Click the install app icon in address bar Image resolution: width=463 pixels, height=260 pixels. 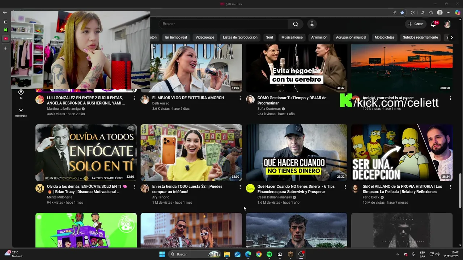[394, 13]
